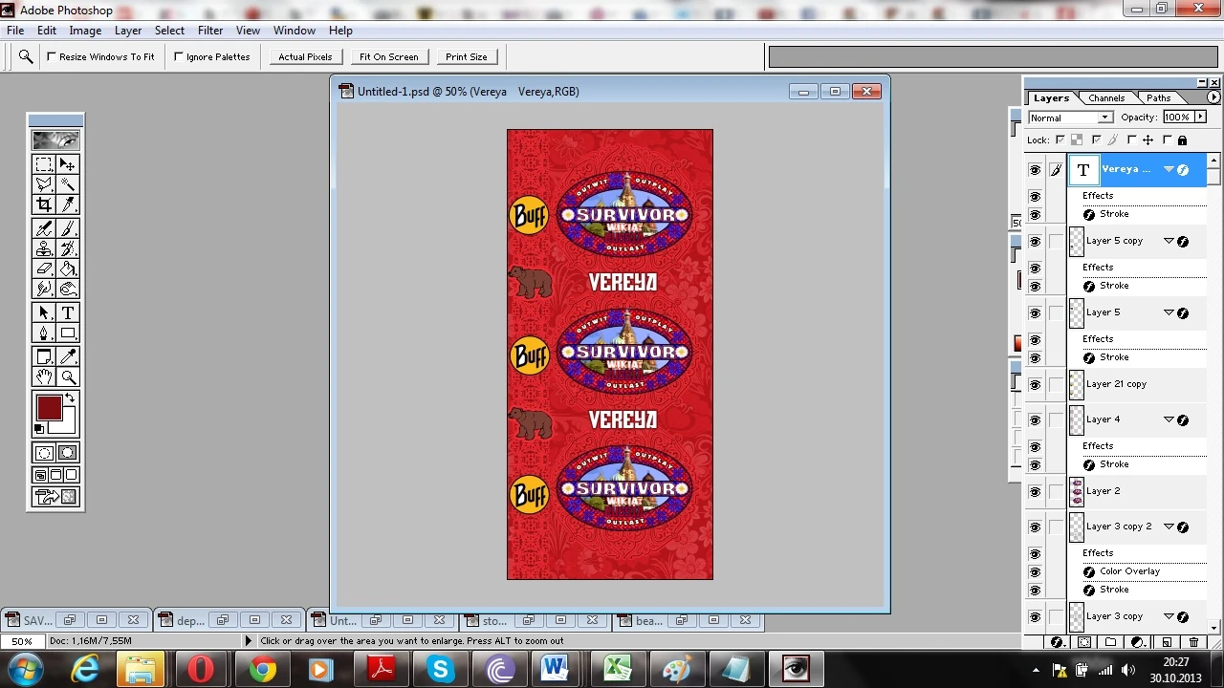Enter Quick Mask mode
The image size is (1224, 688).
(68, 453)
